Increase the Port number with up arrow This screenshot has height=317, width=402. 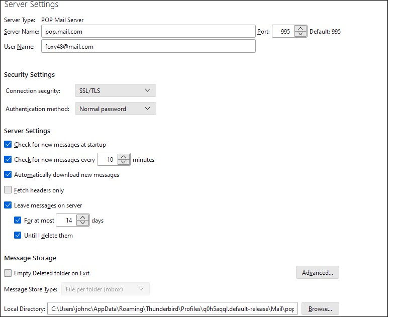coord(300,29)
